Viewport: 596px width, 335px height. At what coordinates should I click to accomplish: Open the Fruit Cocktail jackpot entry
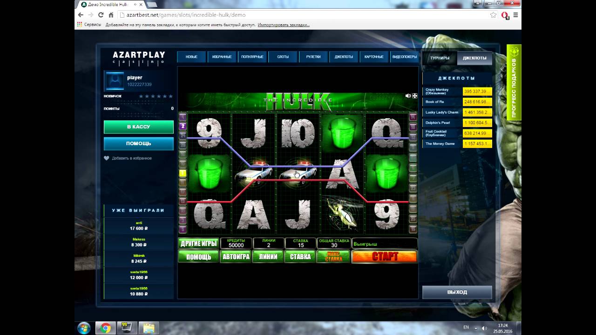457,133
